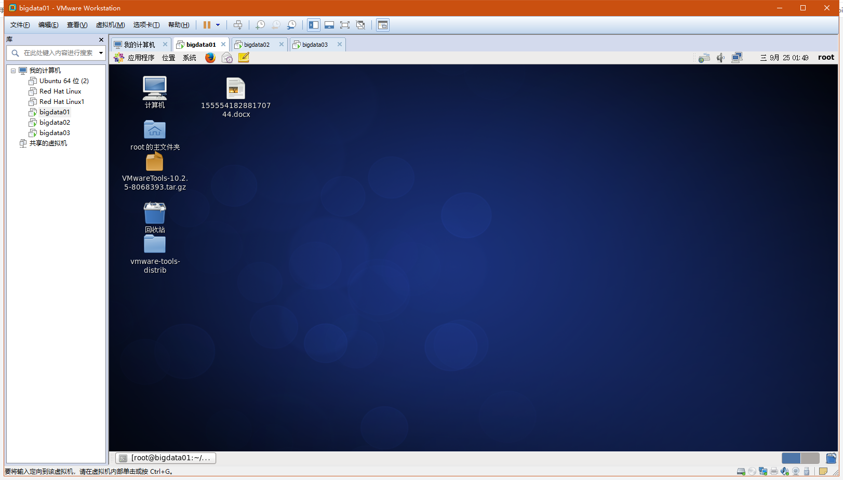Open the root user menu in the guest panel
Image resolution: width=843 pixels, height=480 pixels.
826,57
